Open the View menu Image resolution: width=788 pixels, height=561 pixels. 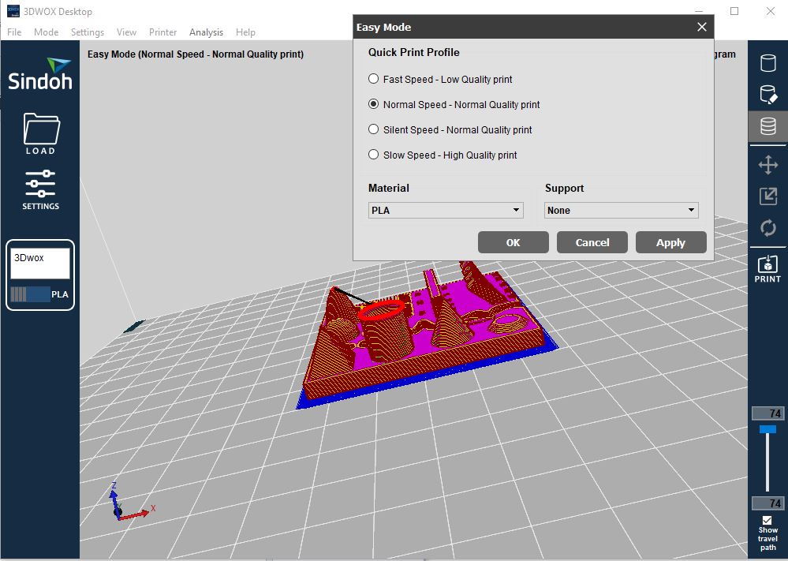click(127, 32)
